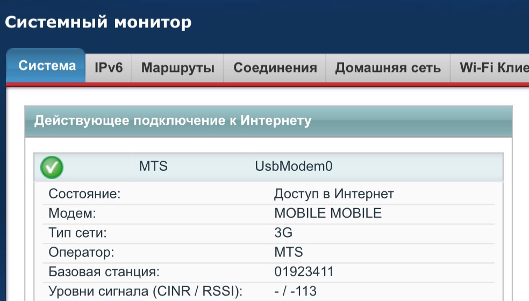The image size is (529, 301).
Task: Click the green checkmark connection status icon
Action: (52, 168)
